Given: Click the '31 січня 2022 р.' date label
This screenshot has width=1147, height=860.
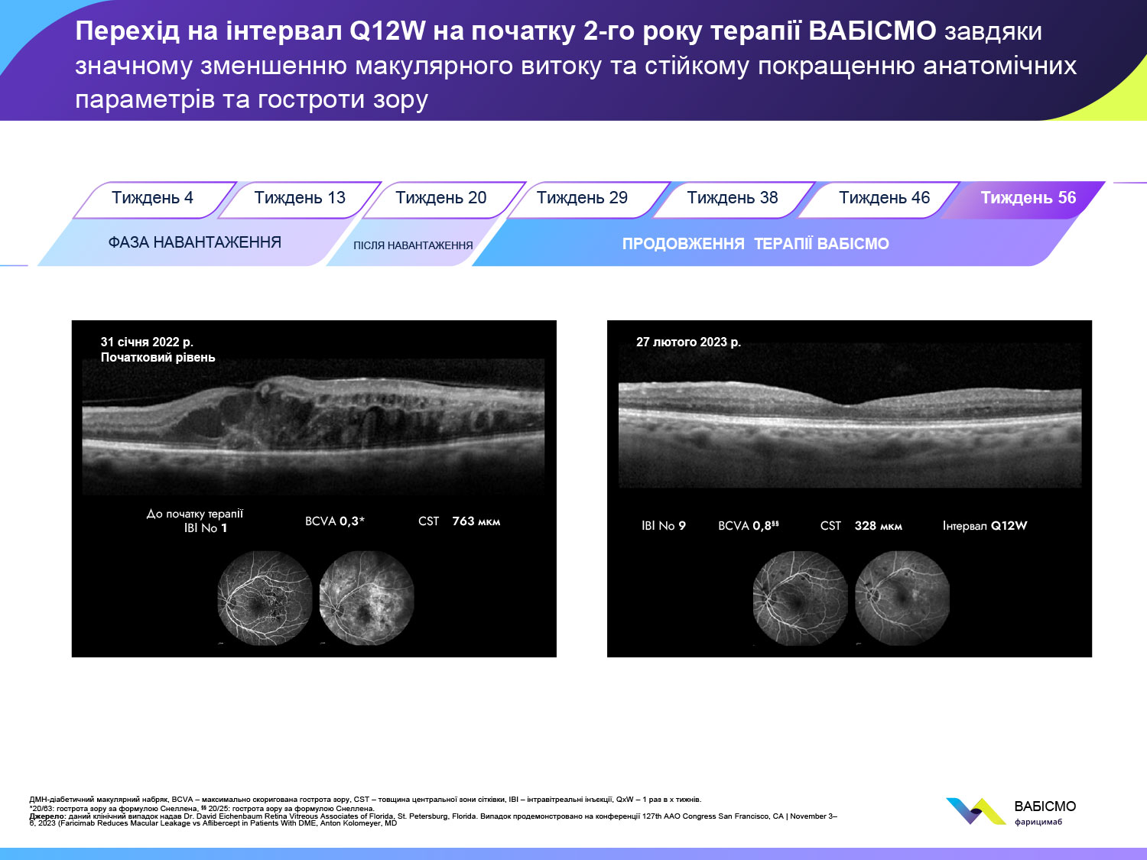Looking at the screenshot, I should pyautogui.click(x=147, y=342).
